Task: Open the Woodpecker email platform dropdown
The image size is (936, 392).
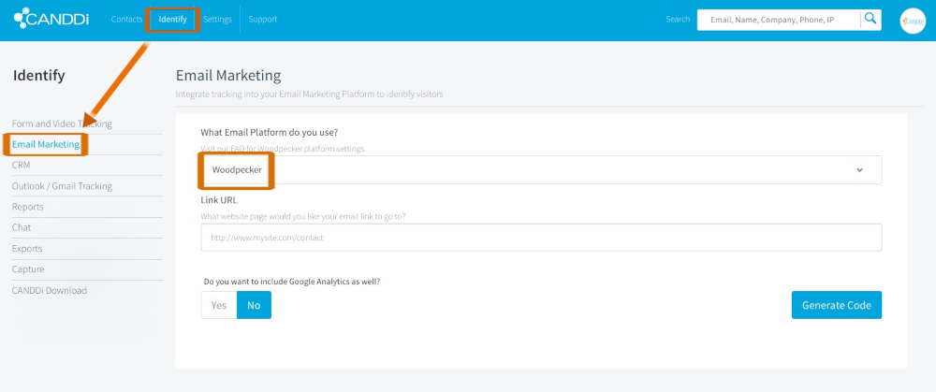Action: (541, 170)
